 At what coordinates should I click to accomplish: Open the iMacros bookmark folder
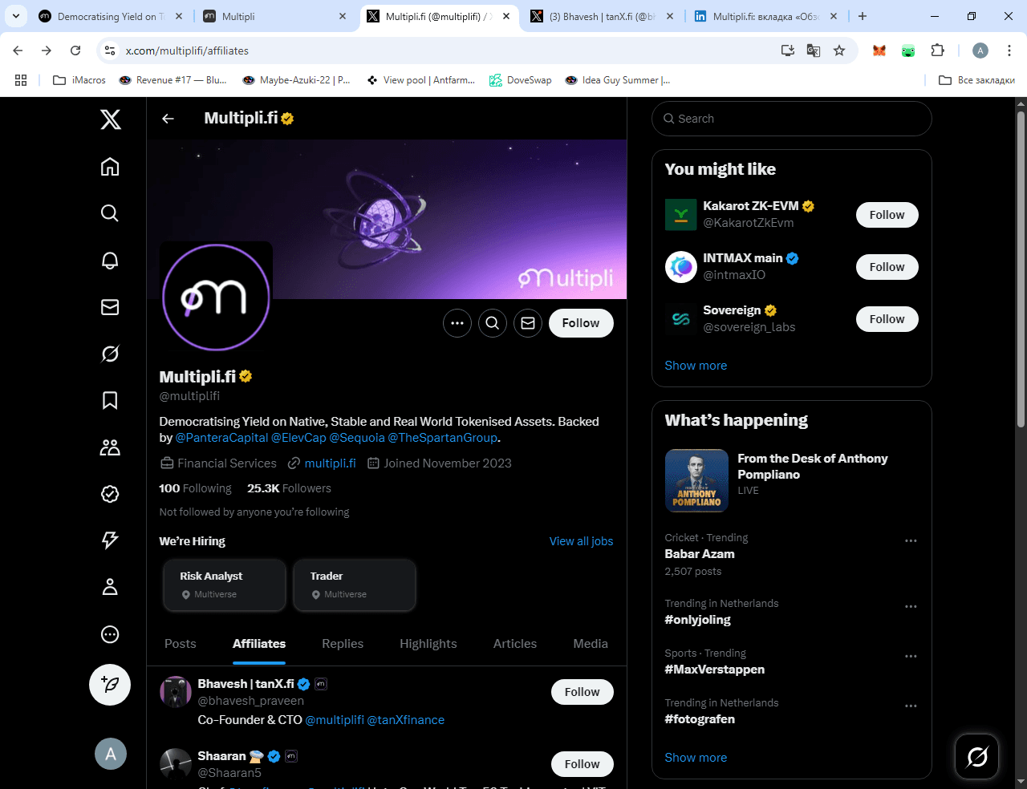coord(79,80)
